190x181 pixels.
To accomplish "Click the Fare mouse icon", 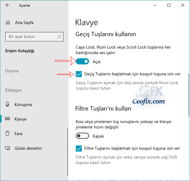I will point(7,133).
